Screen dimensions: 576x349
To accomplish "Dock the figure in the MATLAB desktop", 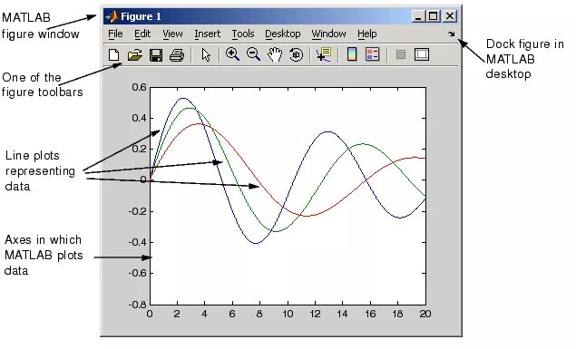I will (x=452, y=34).
